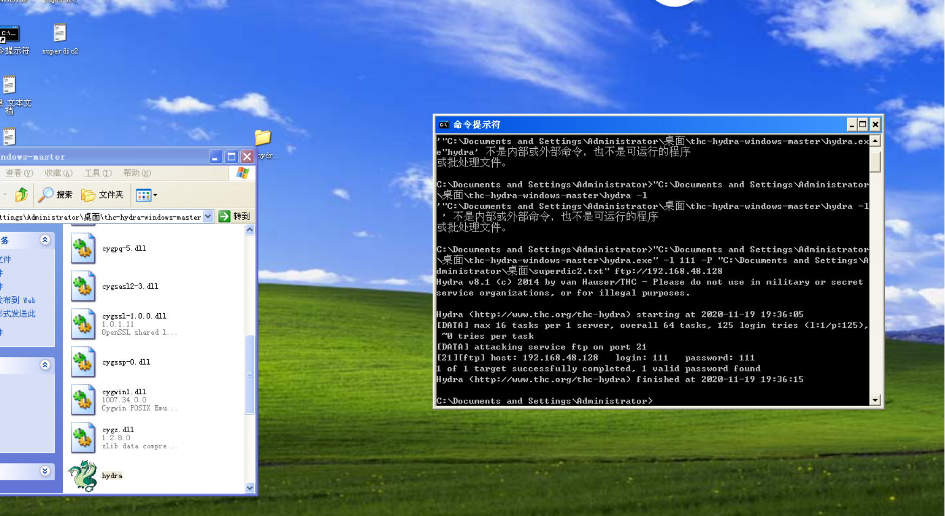Select the cygpq-5.dll file icon
The width and height of the screenshot is (945, 516).
pos(83,249)
